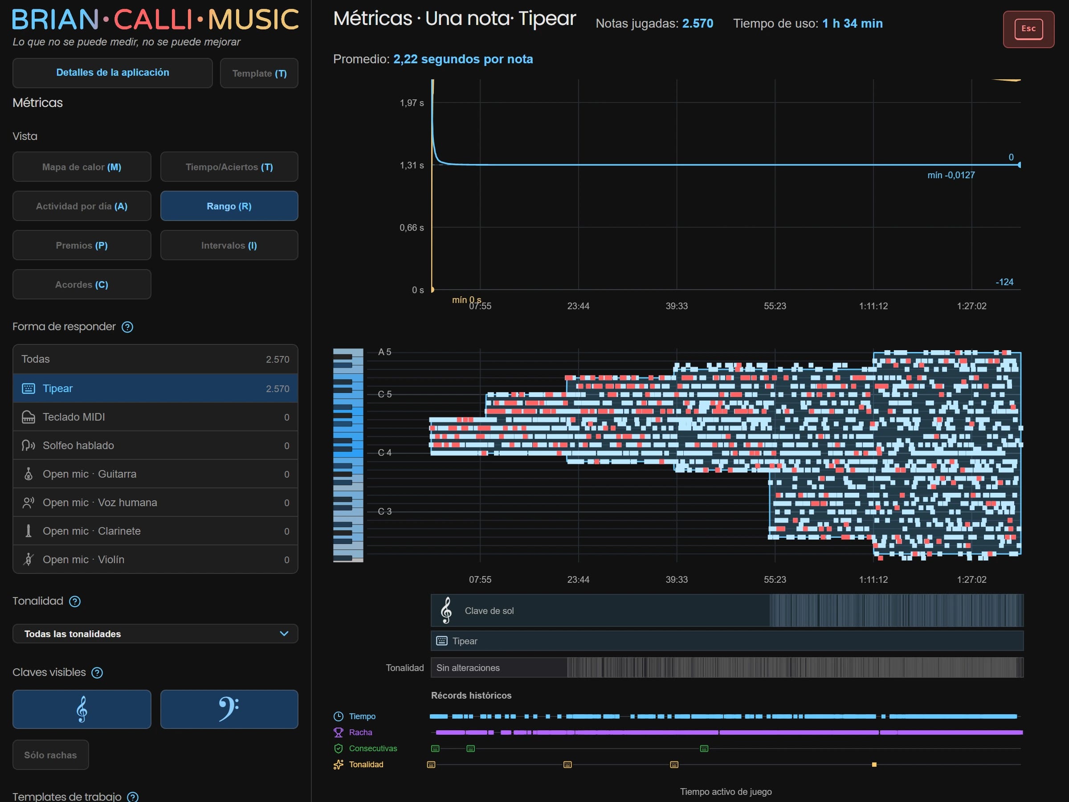The image size is (1069, 802).
Task: Click the trophy icon next to Racha
Action: coord(338,732)
